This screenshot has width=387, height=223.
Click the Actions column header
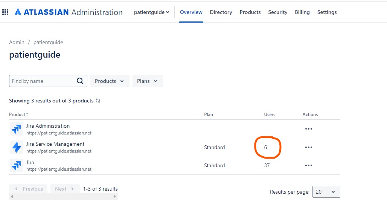click(x=310, y=115)
